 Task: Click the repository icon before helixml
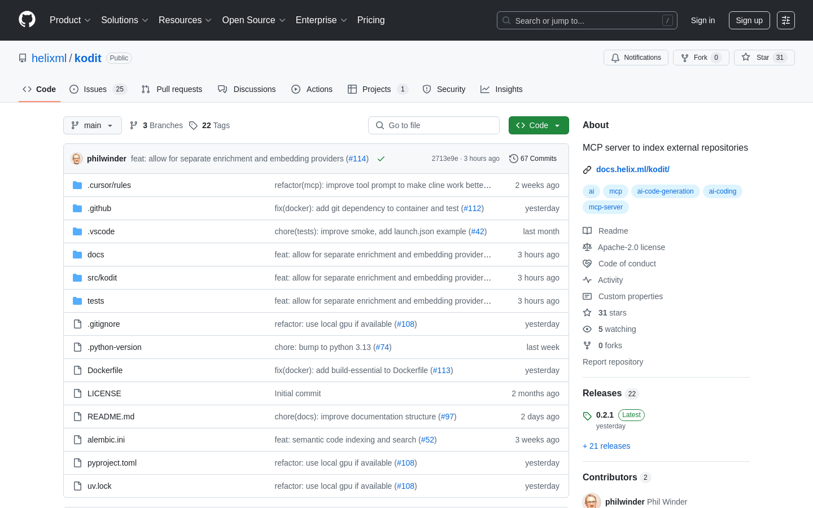tap(23, 58)
